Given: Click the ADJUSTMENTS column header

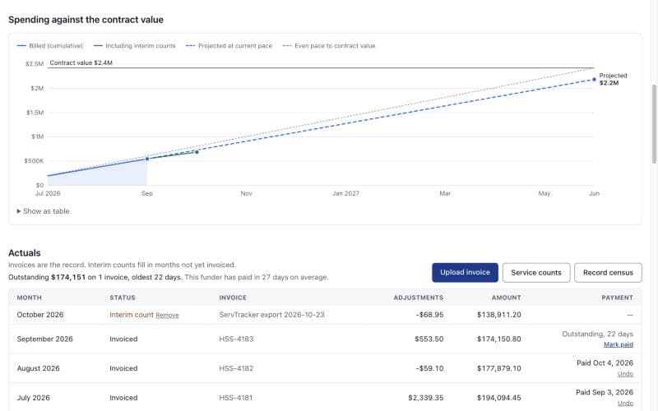Looking at the screenshot, I should [419, 298].
